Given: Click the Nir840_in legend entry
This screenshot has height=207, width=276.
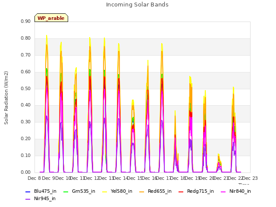Looking at the screenshot, I should pyautogui.click(x=236, y=191).
